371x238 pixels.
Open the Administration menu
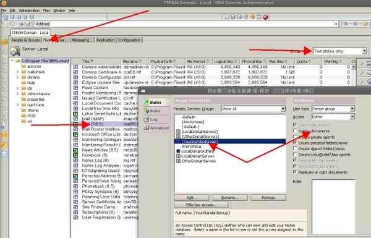[29, 11]
